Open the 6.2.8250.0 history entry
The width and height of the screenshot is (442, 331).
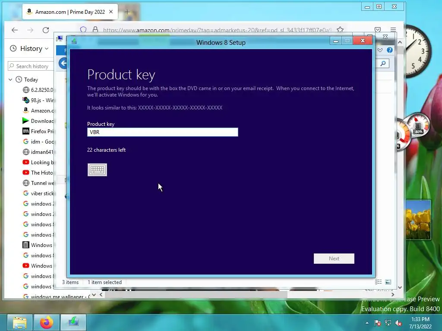[38, 90]
